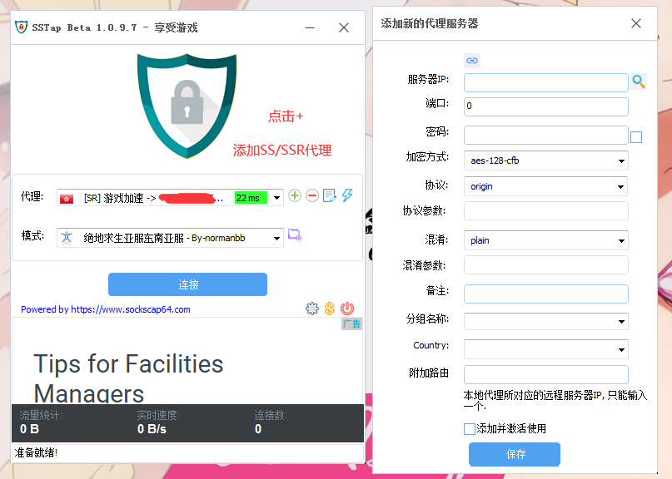
Task: Close the add new proxy server dialog
Action: (636, 23)
